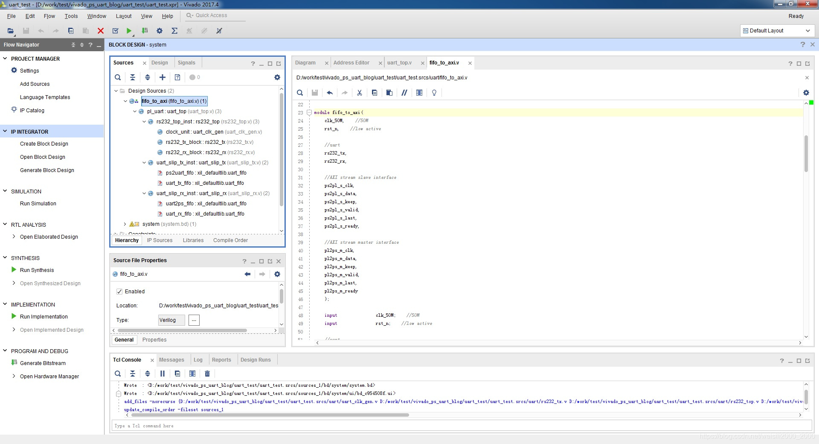Click the Quick Access search field

[x=215, y=15]
